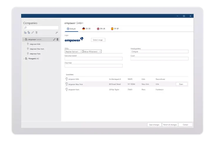The height and width of the screenshot is (142, 216).
Task: Click into the Headquarters input field
Action: click(x=159, y=52)
